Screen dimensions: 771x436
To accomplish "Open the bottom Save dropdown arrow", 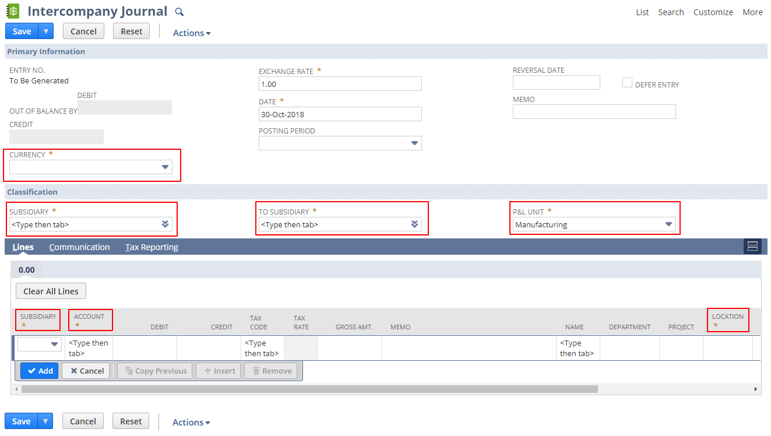I will pyautogui.click(x=45, y=421).
